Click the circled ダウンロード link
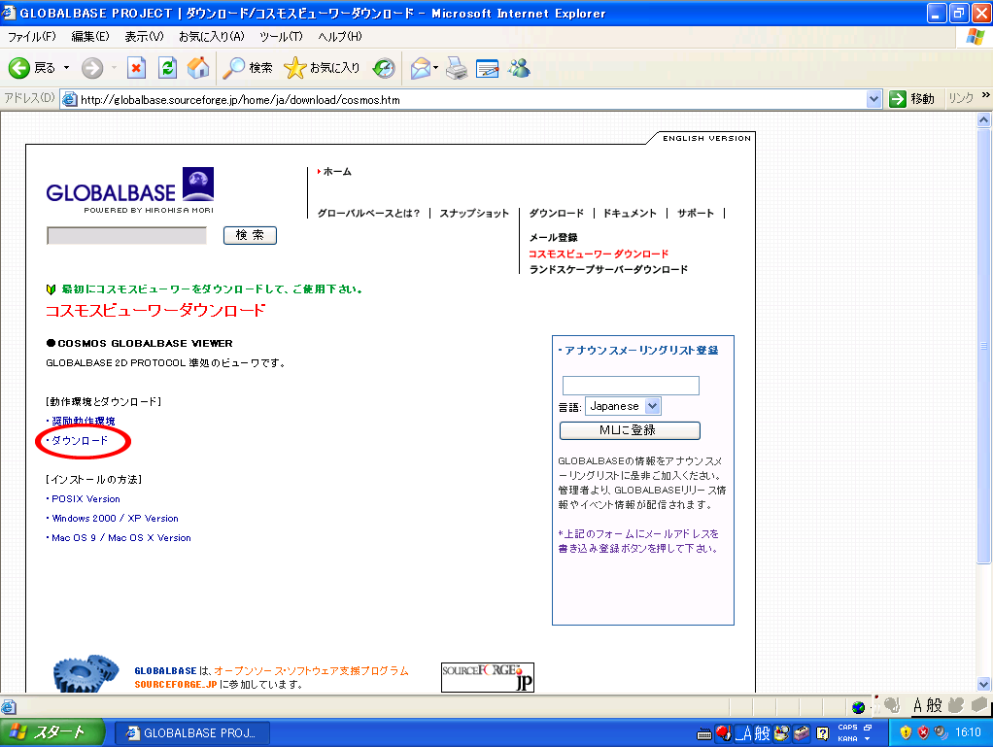Viewport: 993px width, 747px height. click(x=80, y=441)
